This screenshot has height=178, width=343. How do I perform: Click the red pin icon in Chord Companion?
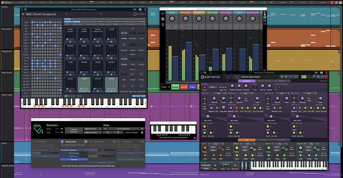point(145,9)
